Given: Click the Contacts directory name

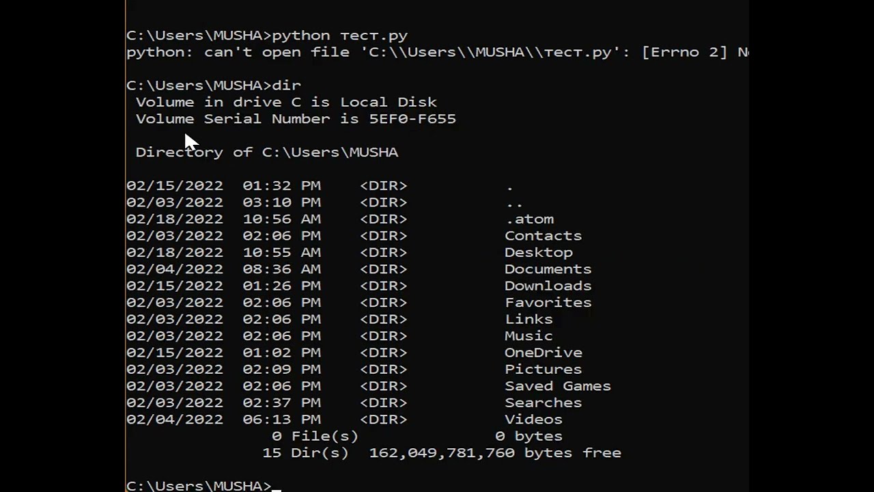Looking at the screenshot, I should (544, 236).
